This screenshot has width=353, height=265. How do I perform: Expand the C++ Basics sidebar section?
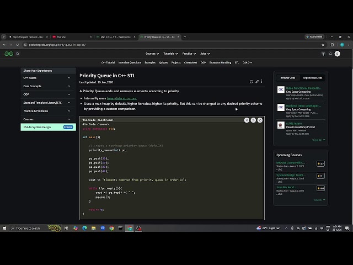[x=47, y=78]
